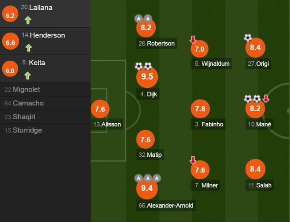Click the green sub-on arrow under Keita
Screen dimensions: 290x222
(x=28, y=76)
